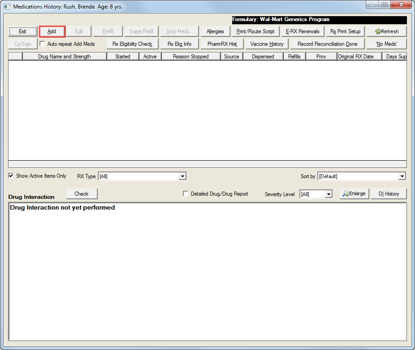The height and width of the screenshot is (350, 415).
Task: Expand the Severity Level dropdown
Action: [329, 194]
